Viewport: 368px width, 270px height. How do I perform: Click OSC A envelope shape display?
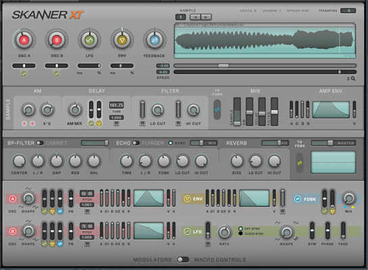[149, 198]
